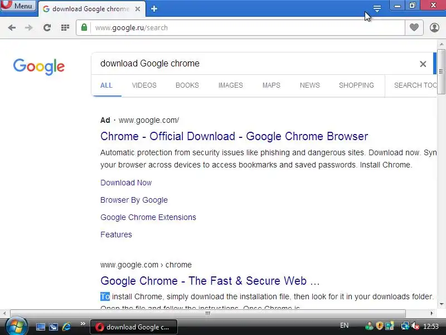Minimize the Opera window
This screenshot has height=335, width=446.
[x=397, y=6]
